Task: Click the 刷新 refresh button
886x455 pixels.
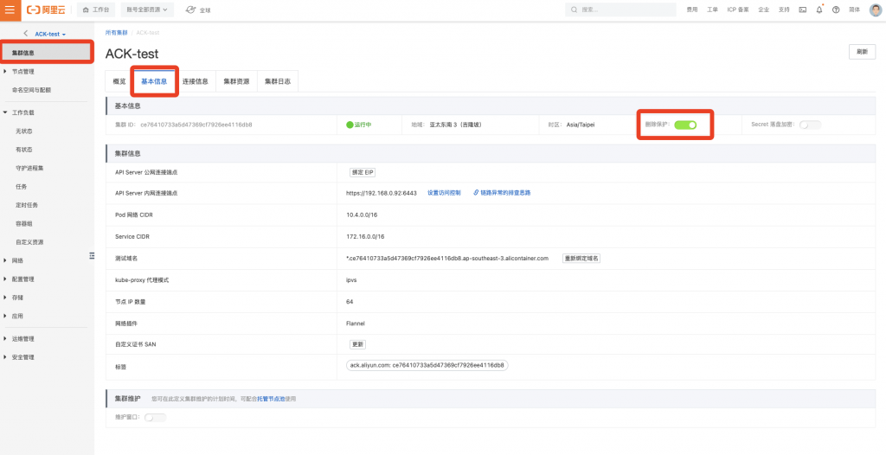Action: coord(862,51)
